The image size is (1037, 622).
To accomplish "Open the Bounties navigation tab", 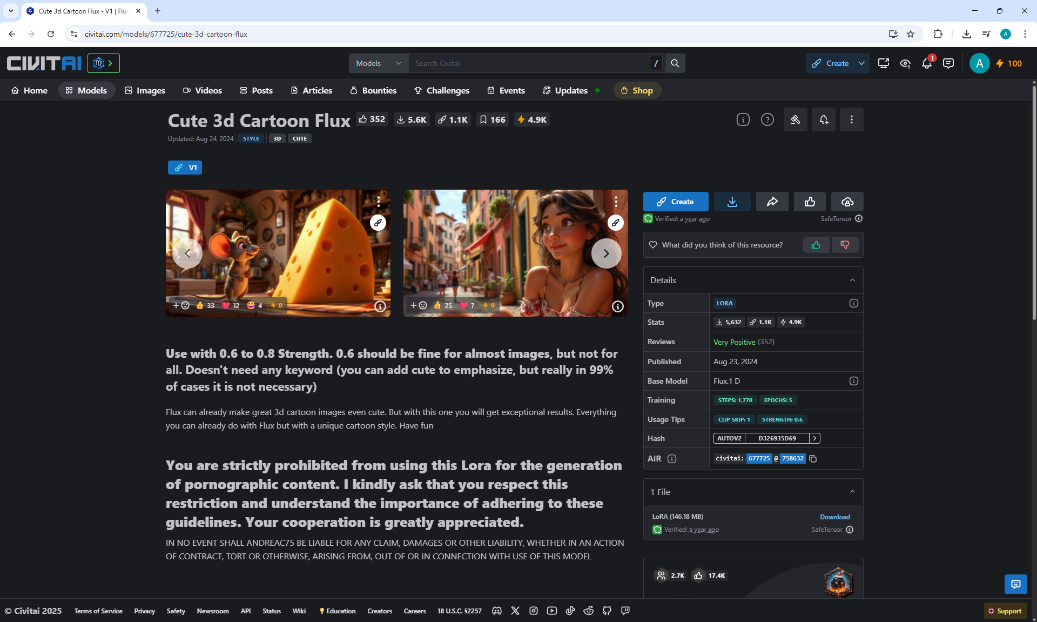I will tap(373, 90).
